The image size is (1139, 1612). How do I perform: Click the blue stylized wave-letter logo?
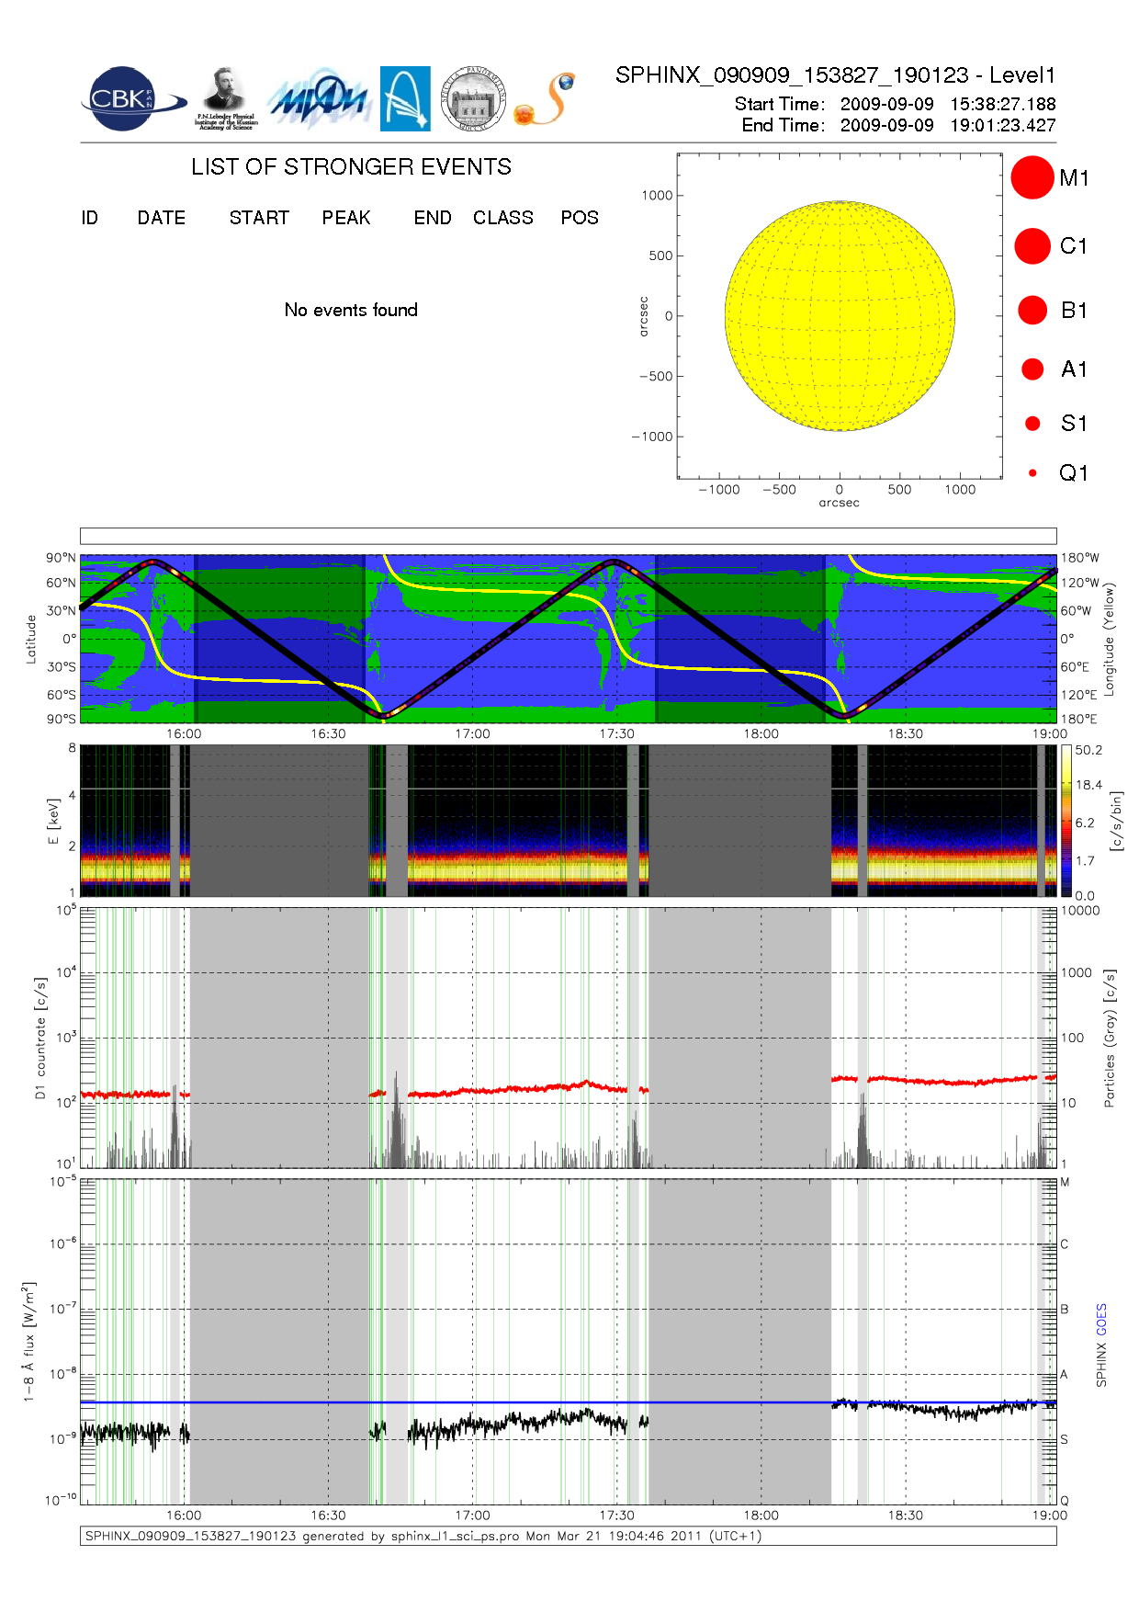[x=318, y=99]
